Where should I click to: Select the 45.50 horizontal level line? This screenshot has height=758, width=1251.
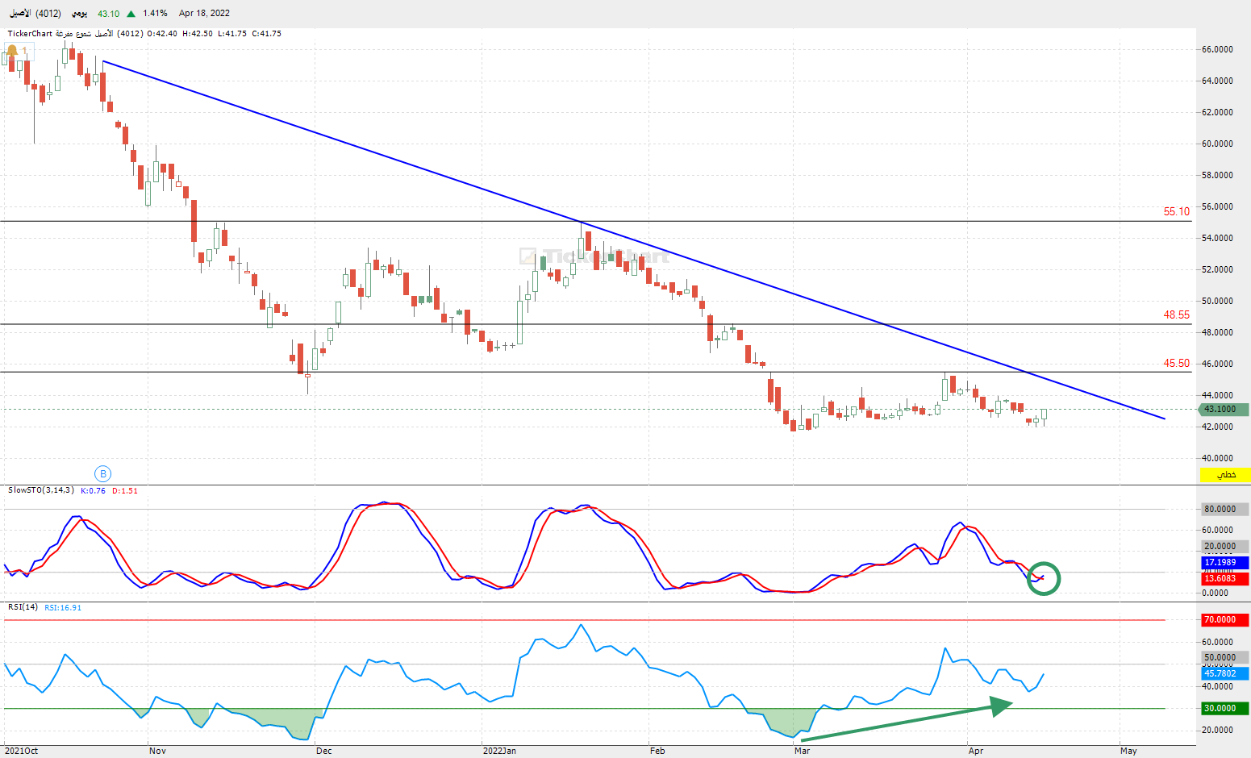pos(596,372)
